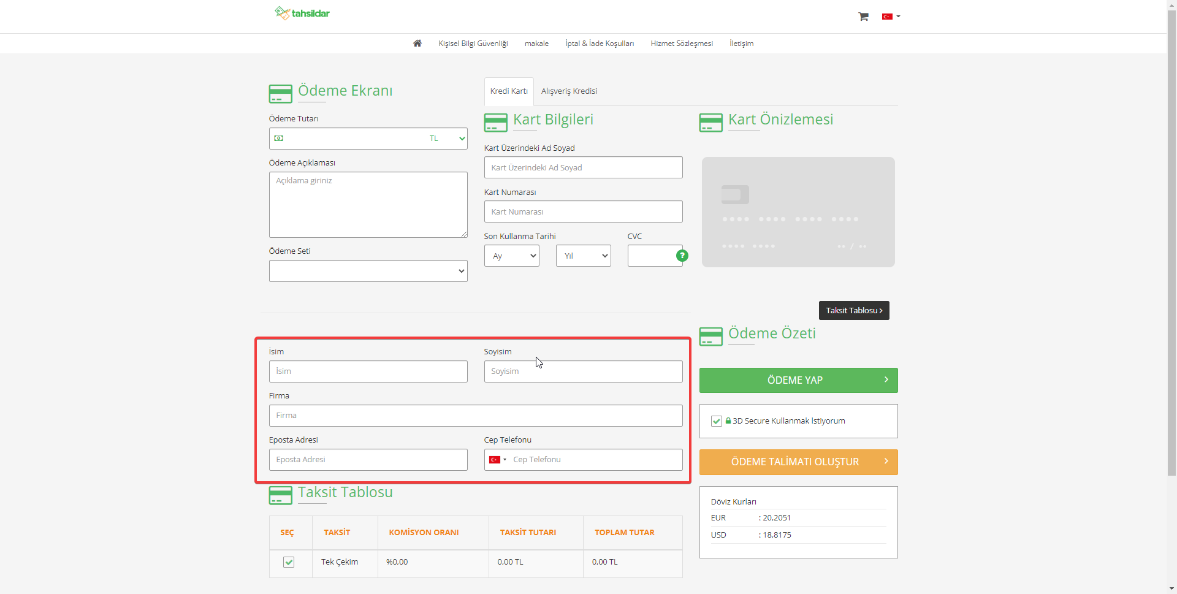The height and width of the screenshot is (594, 1177).
Task: Open the Ay month dropdown
Action: tap(512, 256)
